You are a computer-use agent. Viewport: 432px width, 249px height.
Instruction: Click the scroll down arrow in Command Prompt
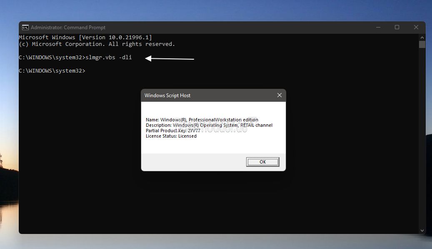pyautogui.click(x=422, y=231)
